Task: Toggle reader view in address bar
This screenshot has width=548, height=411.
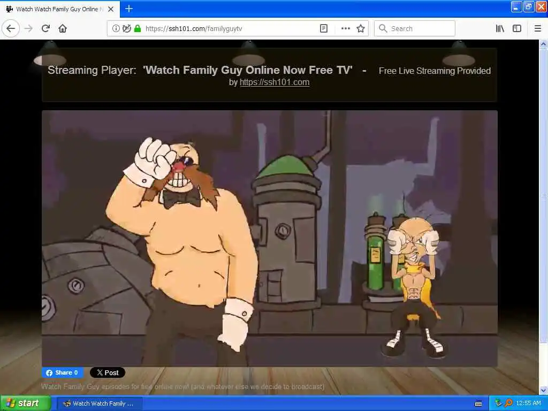Action: 324,29
